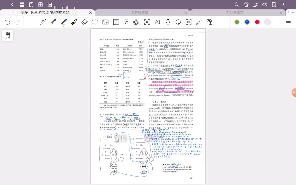Insert an image
Screen dimensions: 296x185
[105, 22]
